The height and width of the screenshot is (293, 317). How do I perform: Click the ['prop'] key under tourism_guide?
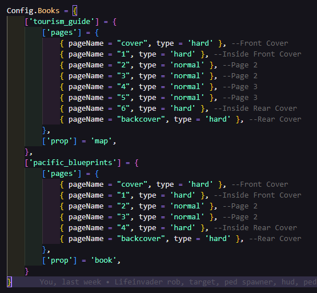[x=59, y=141]
